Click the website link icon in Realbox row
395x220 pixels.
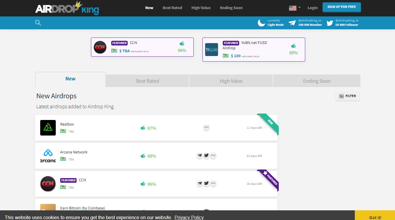pyautogui.click(x=206, y=128)
